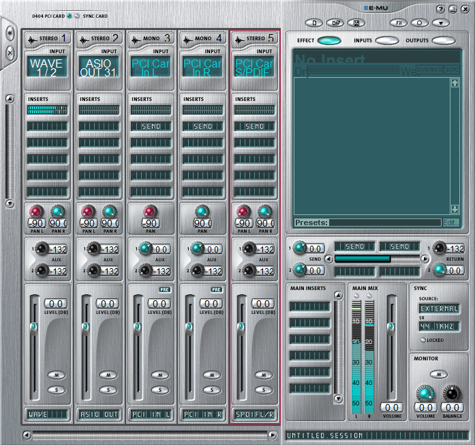Switch to the Inputs view
Image resolution: width=475 pixels, height=445 pixels.
click(386, 41)
